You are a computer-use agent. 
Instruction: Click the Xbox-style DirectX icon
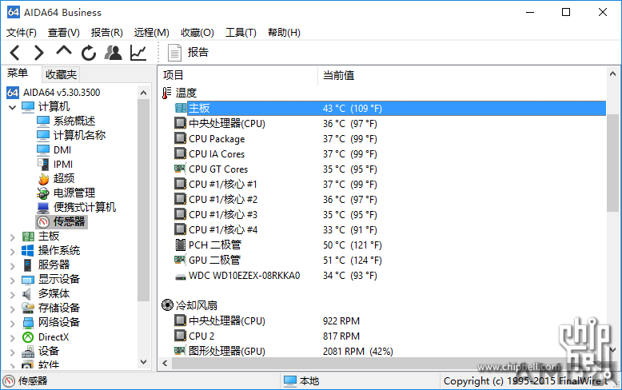point(28,337)
